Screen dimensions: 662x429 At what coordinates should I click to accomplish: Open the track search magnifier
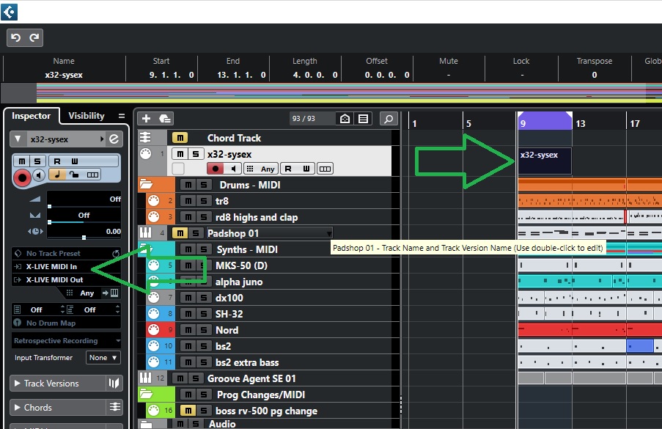click(389, 119)
